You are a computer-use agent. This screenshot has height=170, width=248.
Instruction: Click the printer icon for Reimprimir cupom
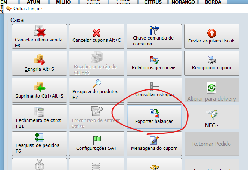(212, 60)
